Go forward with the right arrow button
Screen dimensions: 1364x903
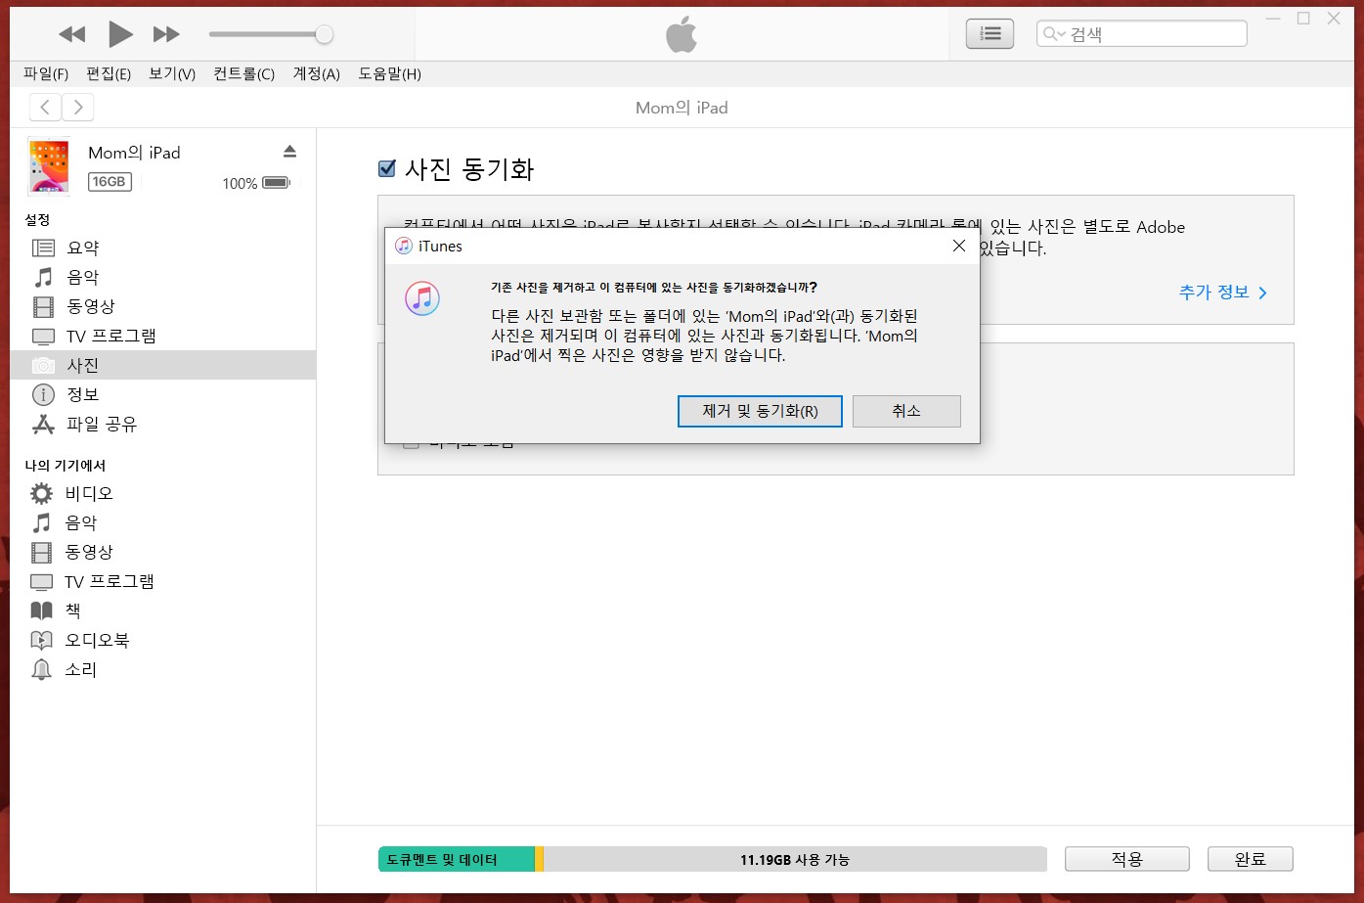pos(78,107)
